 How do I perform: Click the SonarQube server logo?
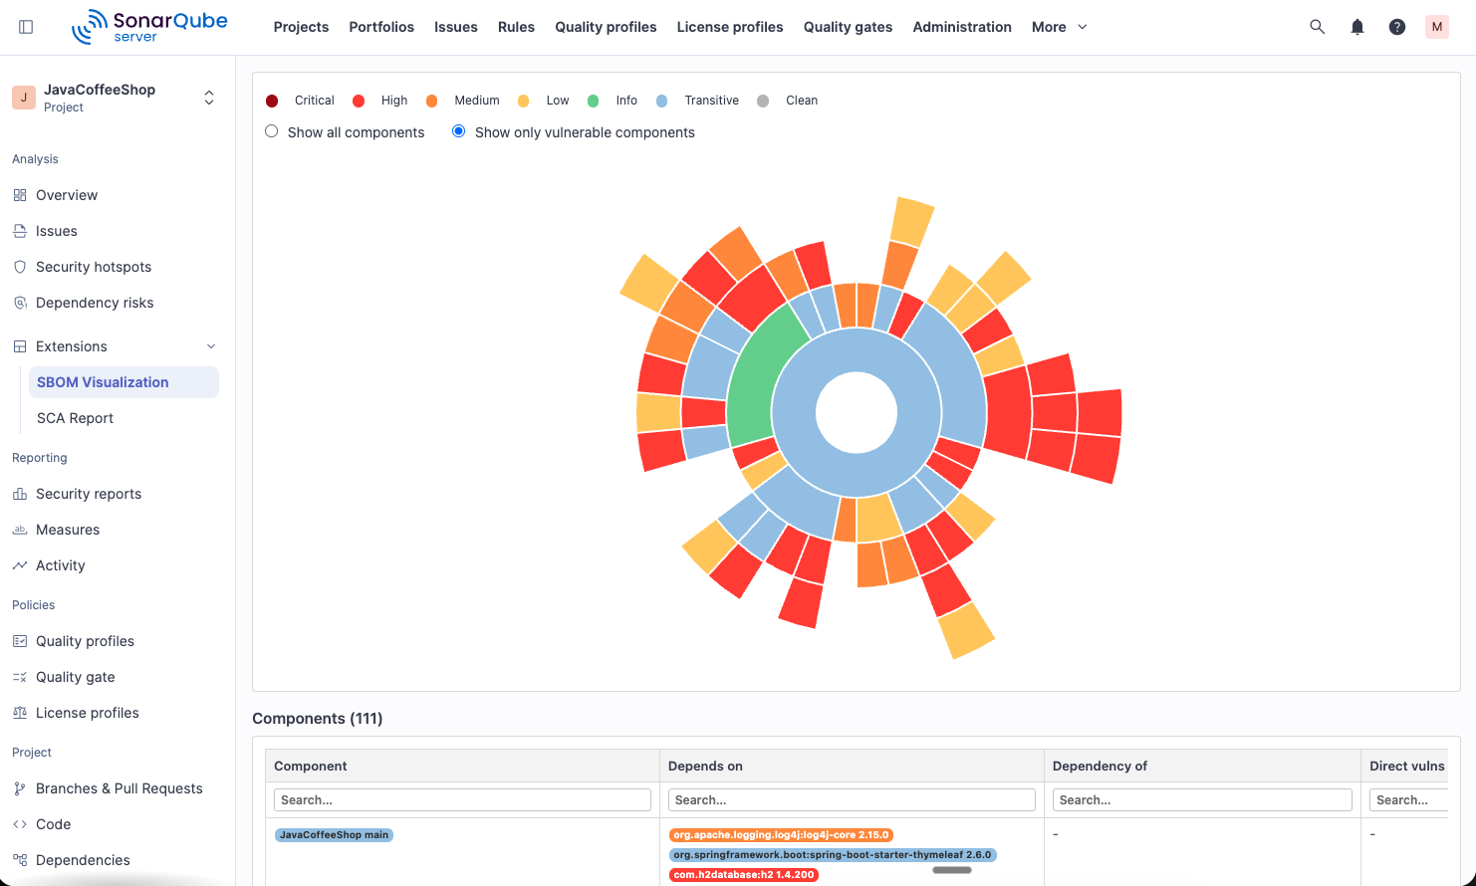pos(149,27)
